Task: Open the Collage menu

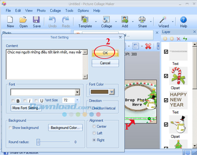Action: [55, 11]
